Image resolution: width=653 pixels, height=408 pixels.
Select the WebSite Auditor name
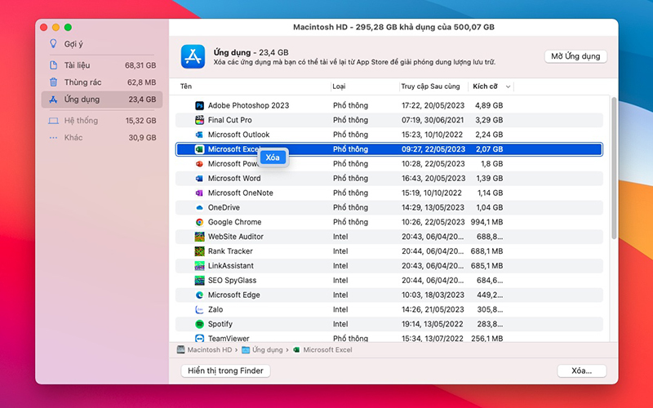tap(236, 237)
